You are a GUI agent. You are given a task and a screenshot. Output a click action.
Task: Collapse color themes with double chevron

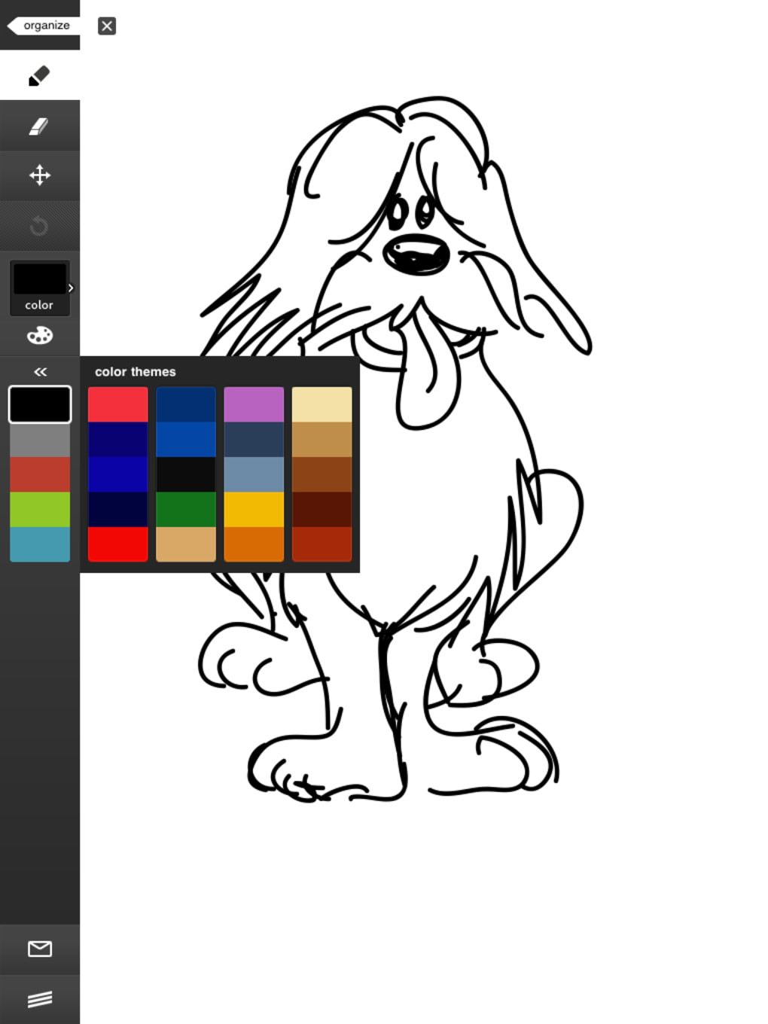[40, 372]
